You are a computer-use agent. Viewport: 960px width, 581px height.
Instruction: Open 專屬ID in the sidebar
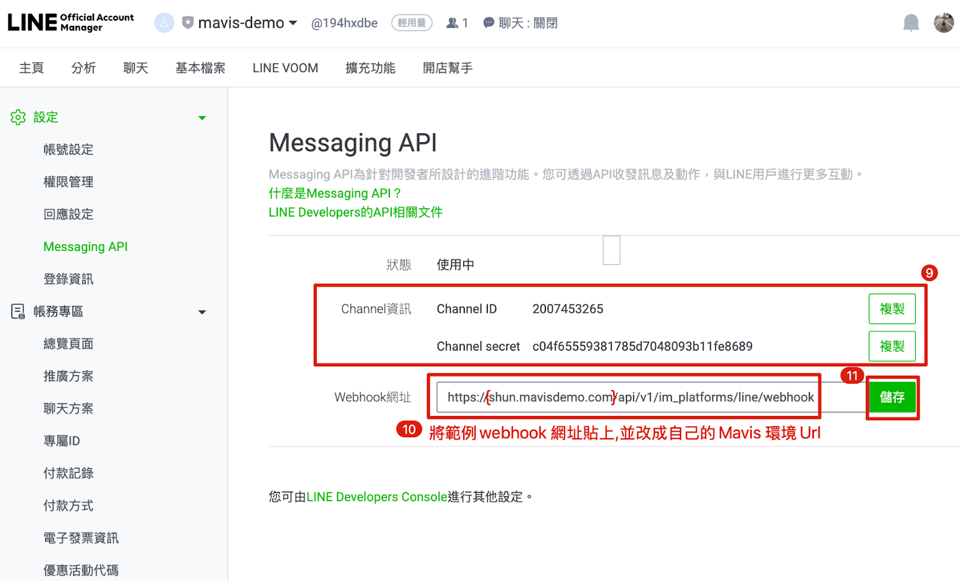click(62, 441)
